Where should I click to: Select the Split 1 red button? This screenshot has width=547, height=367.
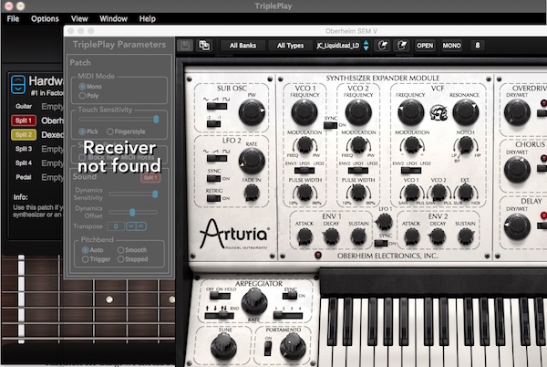point(24,121)
